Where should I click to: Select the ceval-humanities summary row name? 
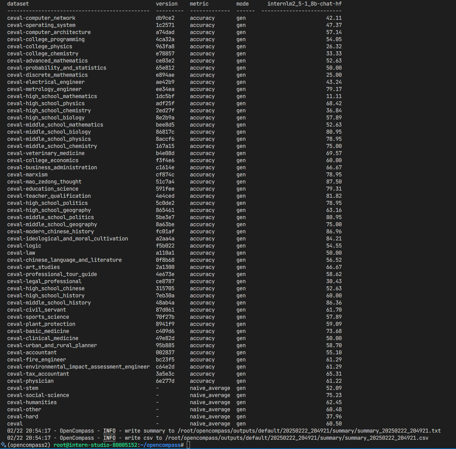pyautogui.click(x=32, y=402)
